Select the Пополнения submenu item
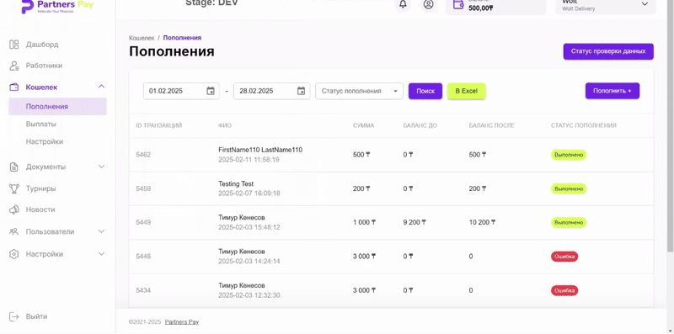Image resolution: width=674 pixels, height=334 pixels. pyautogui.click(x=57, y=107)
